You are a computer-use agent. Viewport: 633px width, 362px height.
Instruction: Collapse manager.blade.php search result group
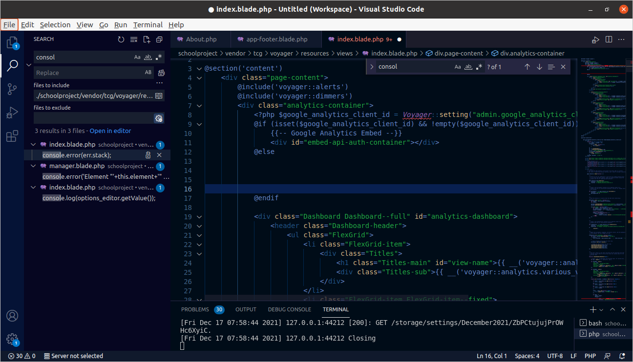[33, 166]
